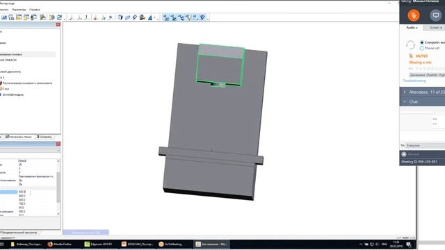Click the blue flat plane toolbar icon
The width and height of the screenshot is (445, 250).
point(127,17)
